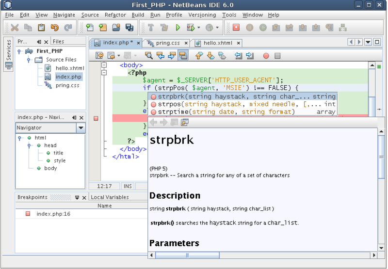This screenshot has height=269, width=388.
Task: Click the Find Selection magnifier icon in editor toolbar
Action: tap(149, 56)
